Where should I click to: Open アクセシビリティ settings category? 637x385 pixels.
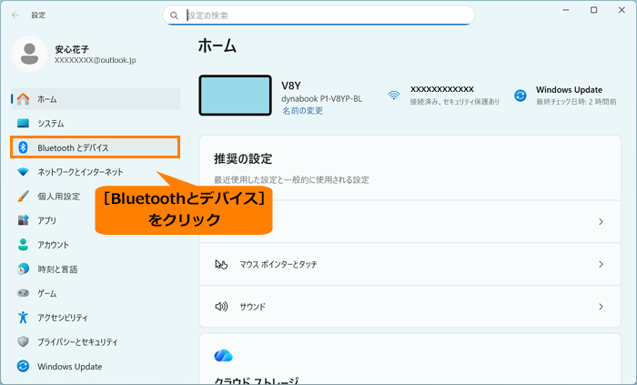96,318
